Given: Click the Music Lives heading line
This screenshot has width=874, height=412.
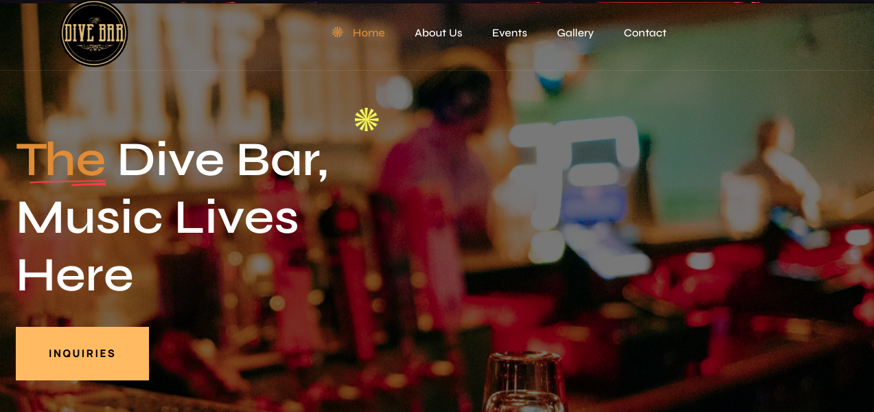Looking at the screenshot, I should [x=158, y=218].
